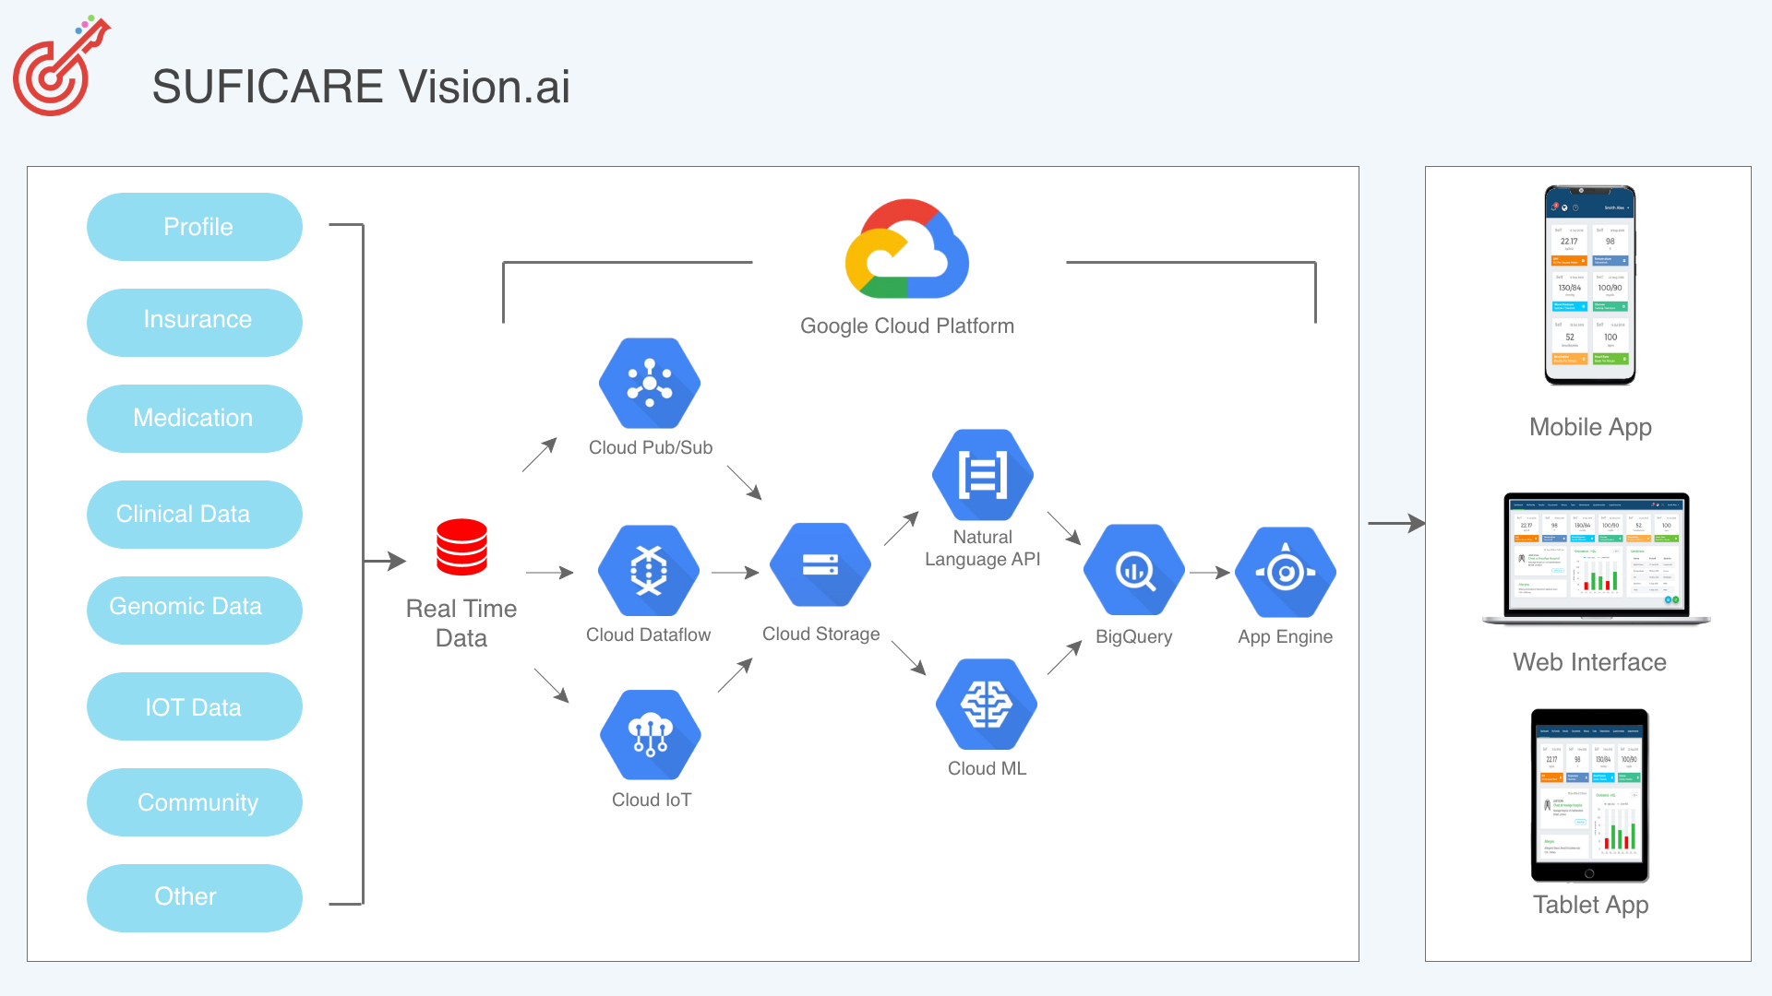This screenshot has height=996, width=1772.
Task: Click the Cloud IoT hexagon icon
Action: (x=651, y=735)
